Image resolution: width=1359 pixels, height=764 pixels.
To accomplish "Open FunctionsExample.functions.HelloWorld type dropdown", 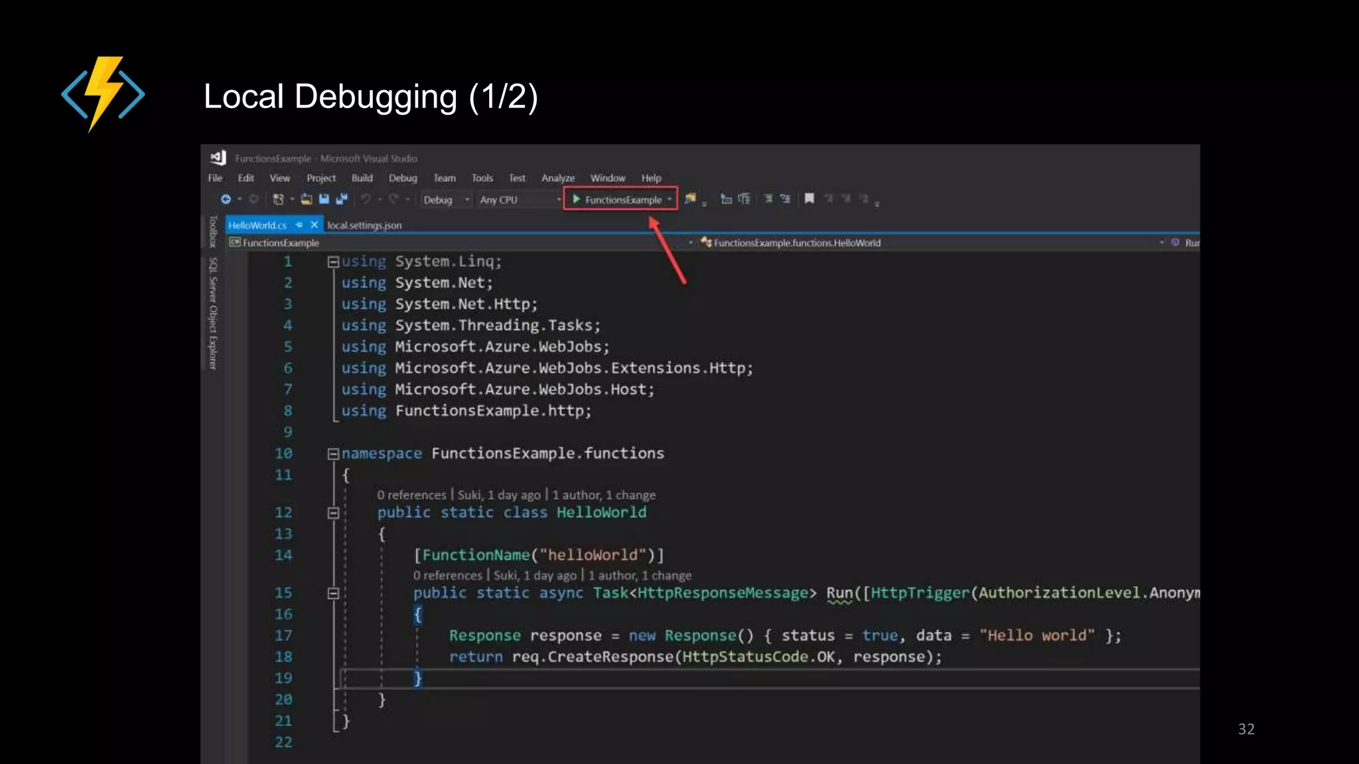I will (x=932, y=243).
